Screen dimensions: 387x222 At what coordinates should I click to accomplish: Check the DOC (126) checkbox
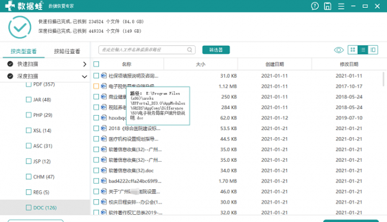[29, 208]
